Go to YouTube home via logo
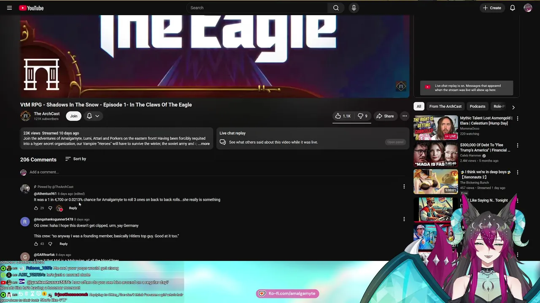 31,8
